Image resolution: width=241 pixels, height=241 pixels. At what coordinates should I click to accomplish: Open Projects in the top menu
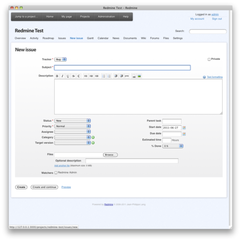point(85,16)
